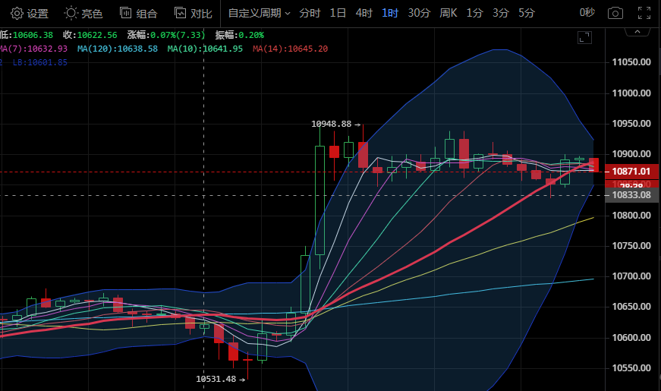Choose the 30分 interval
The image size is (661, 391).
[x=419, y=13]
